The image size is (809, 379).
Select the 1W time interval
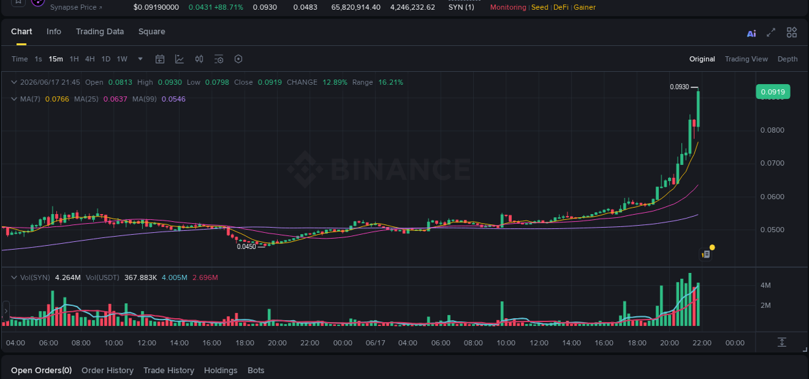click(122, 59)
